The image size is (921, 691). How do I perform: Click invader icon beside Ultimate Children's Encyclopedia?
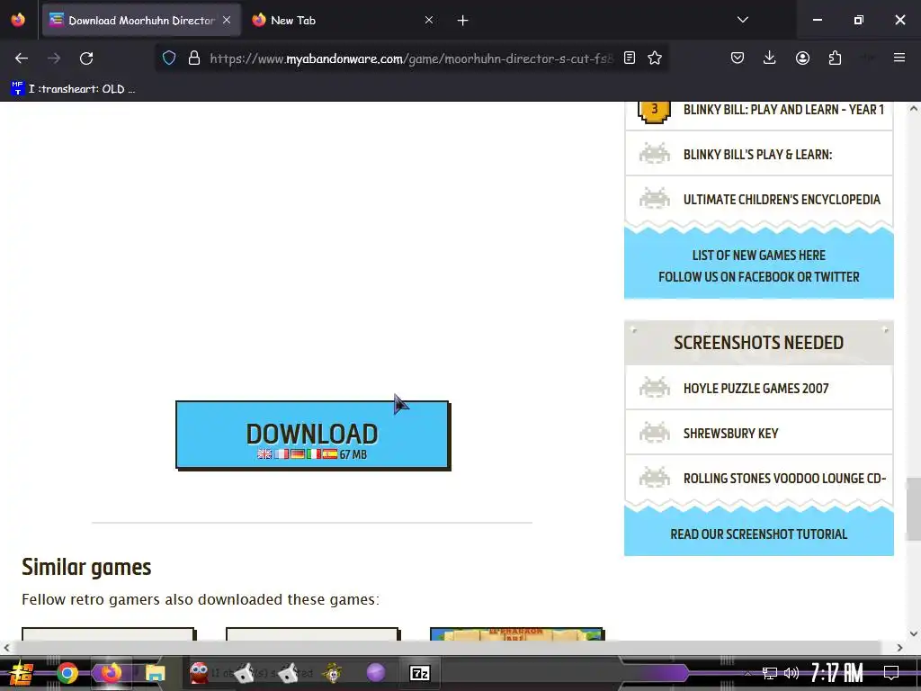pyautogui.click(x=655, y=199)
